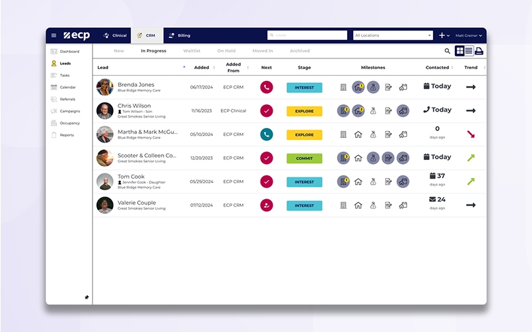Click Brenda Jones INTEREST stage badge
The image size is (532, 332).
point(305,88)
